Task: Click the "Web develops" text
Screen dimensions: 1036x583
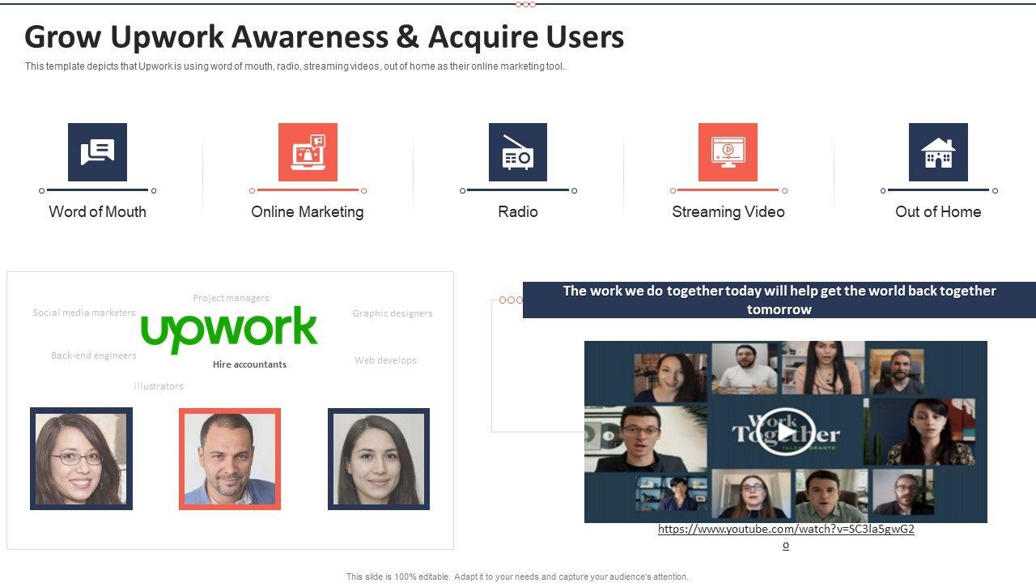Action: [385, 360]
